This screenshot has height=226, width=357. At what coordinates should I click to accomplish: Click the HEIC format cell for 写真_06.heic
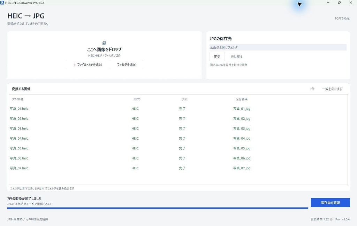point(135,158)
